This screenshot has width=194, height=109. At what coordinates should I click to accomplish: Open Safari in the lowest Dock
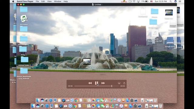click(47, 106)
